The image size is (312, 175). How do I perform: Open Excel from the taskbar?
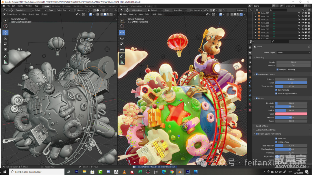[x=140, y=172]
